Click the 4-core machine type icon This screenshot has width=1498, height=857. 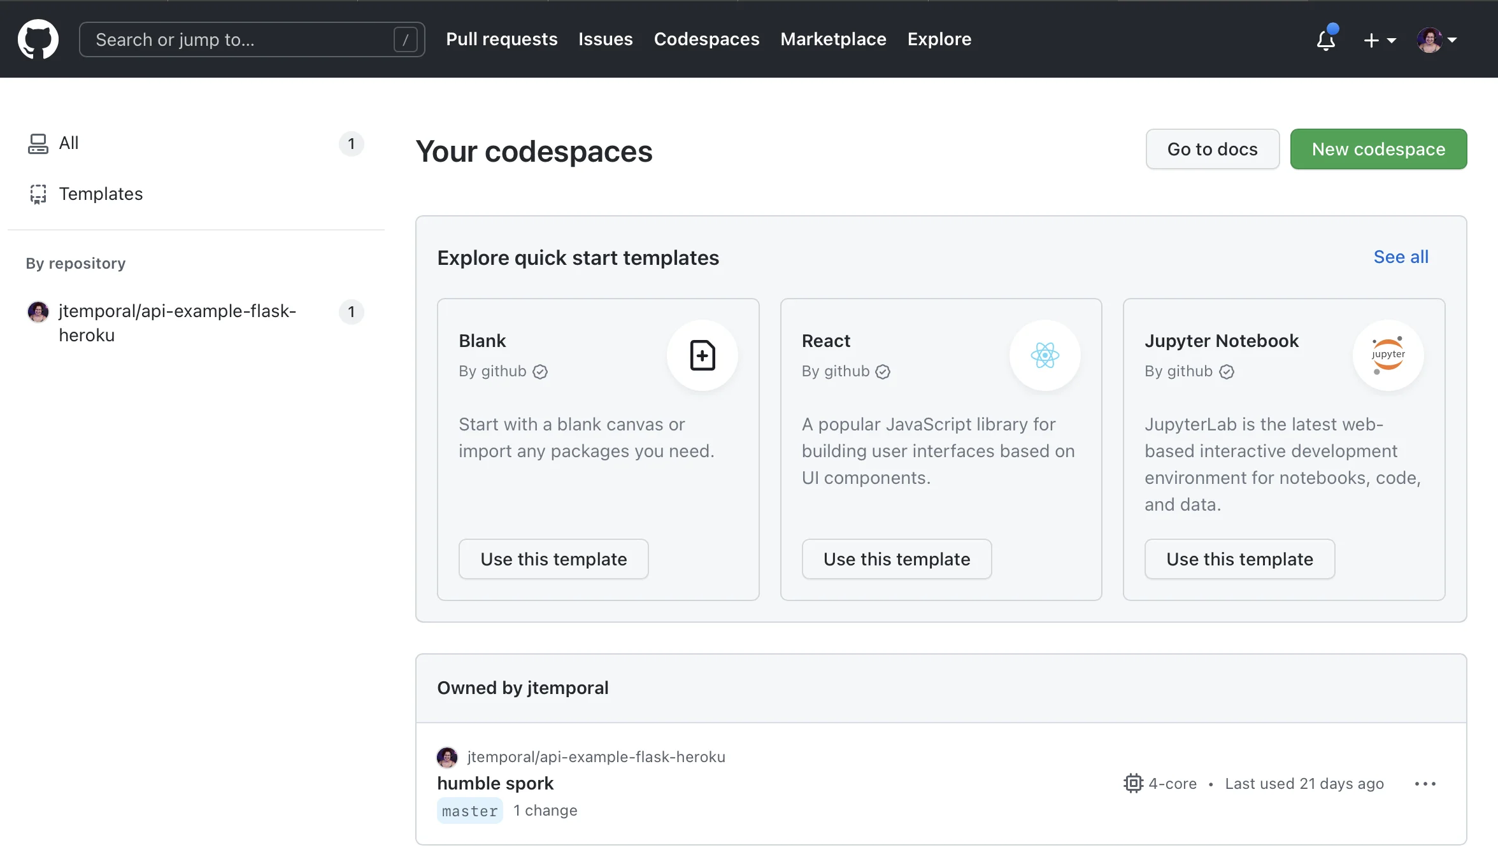pyautogui.click(x=1133, y=783)
